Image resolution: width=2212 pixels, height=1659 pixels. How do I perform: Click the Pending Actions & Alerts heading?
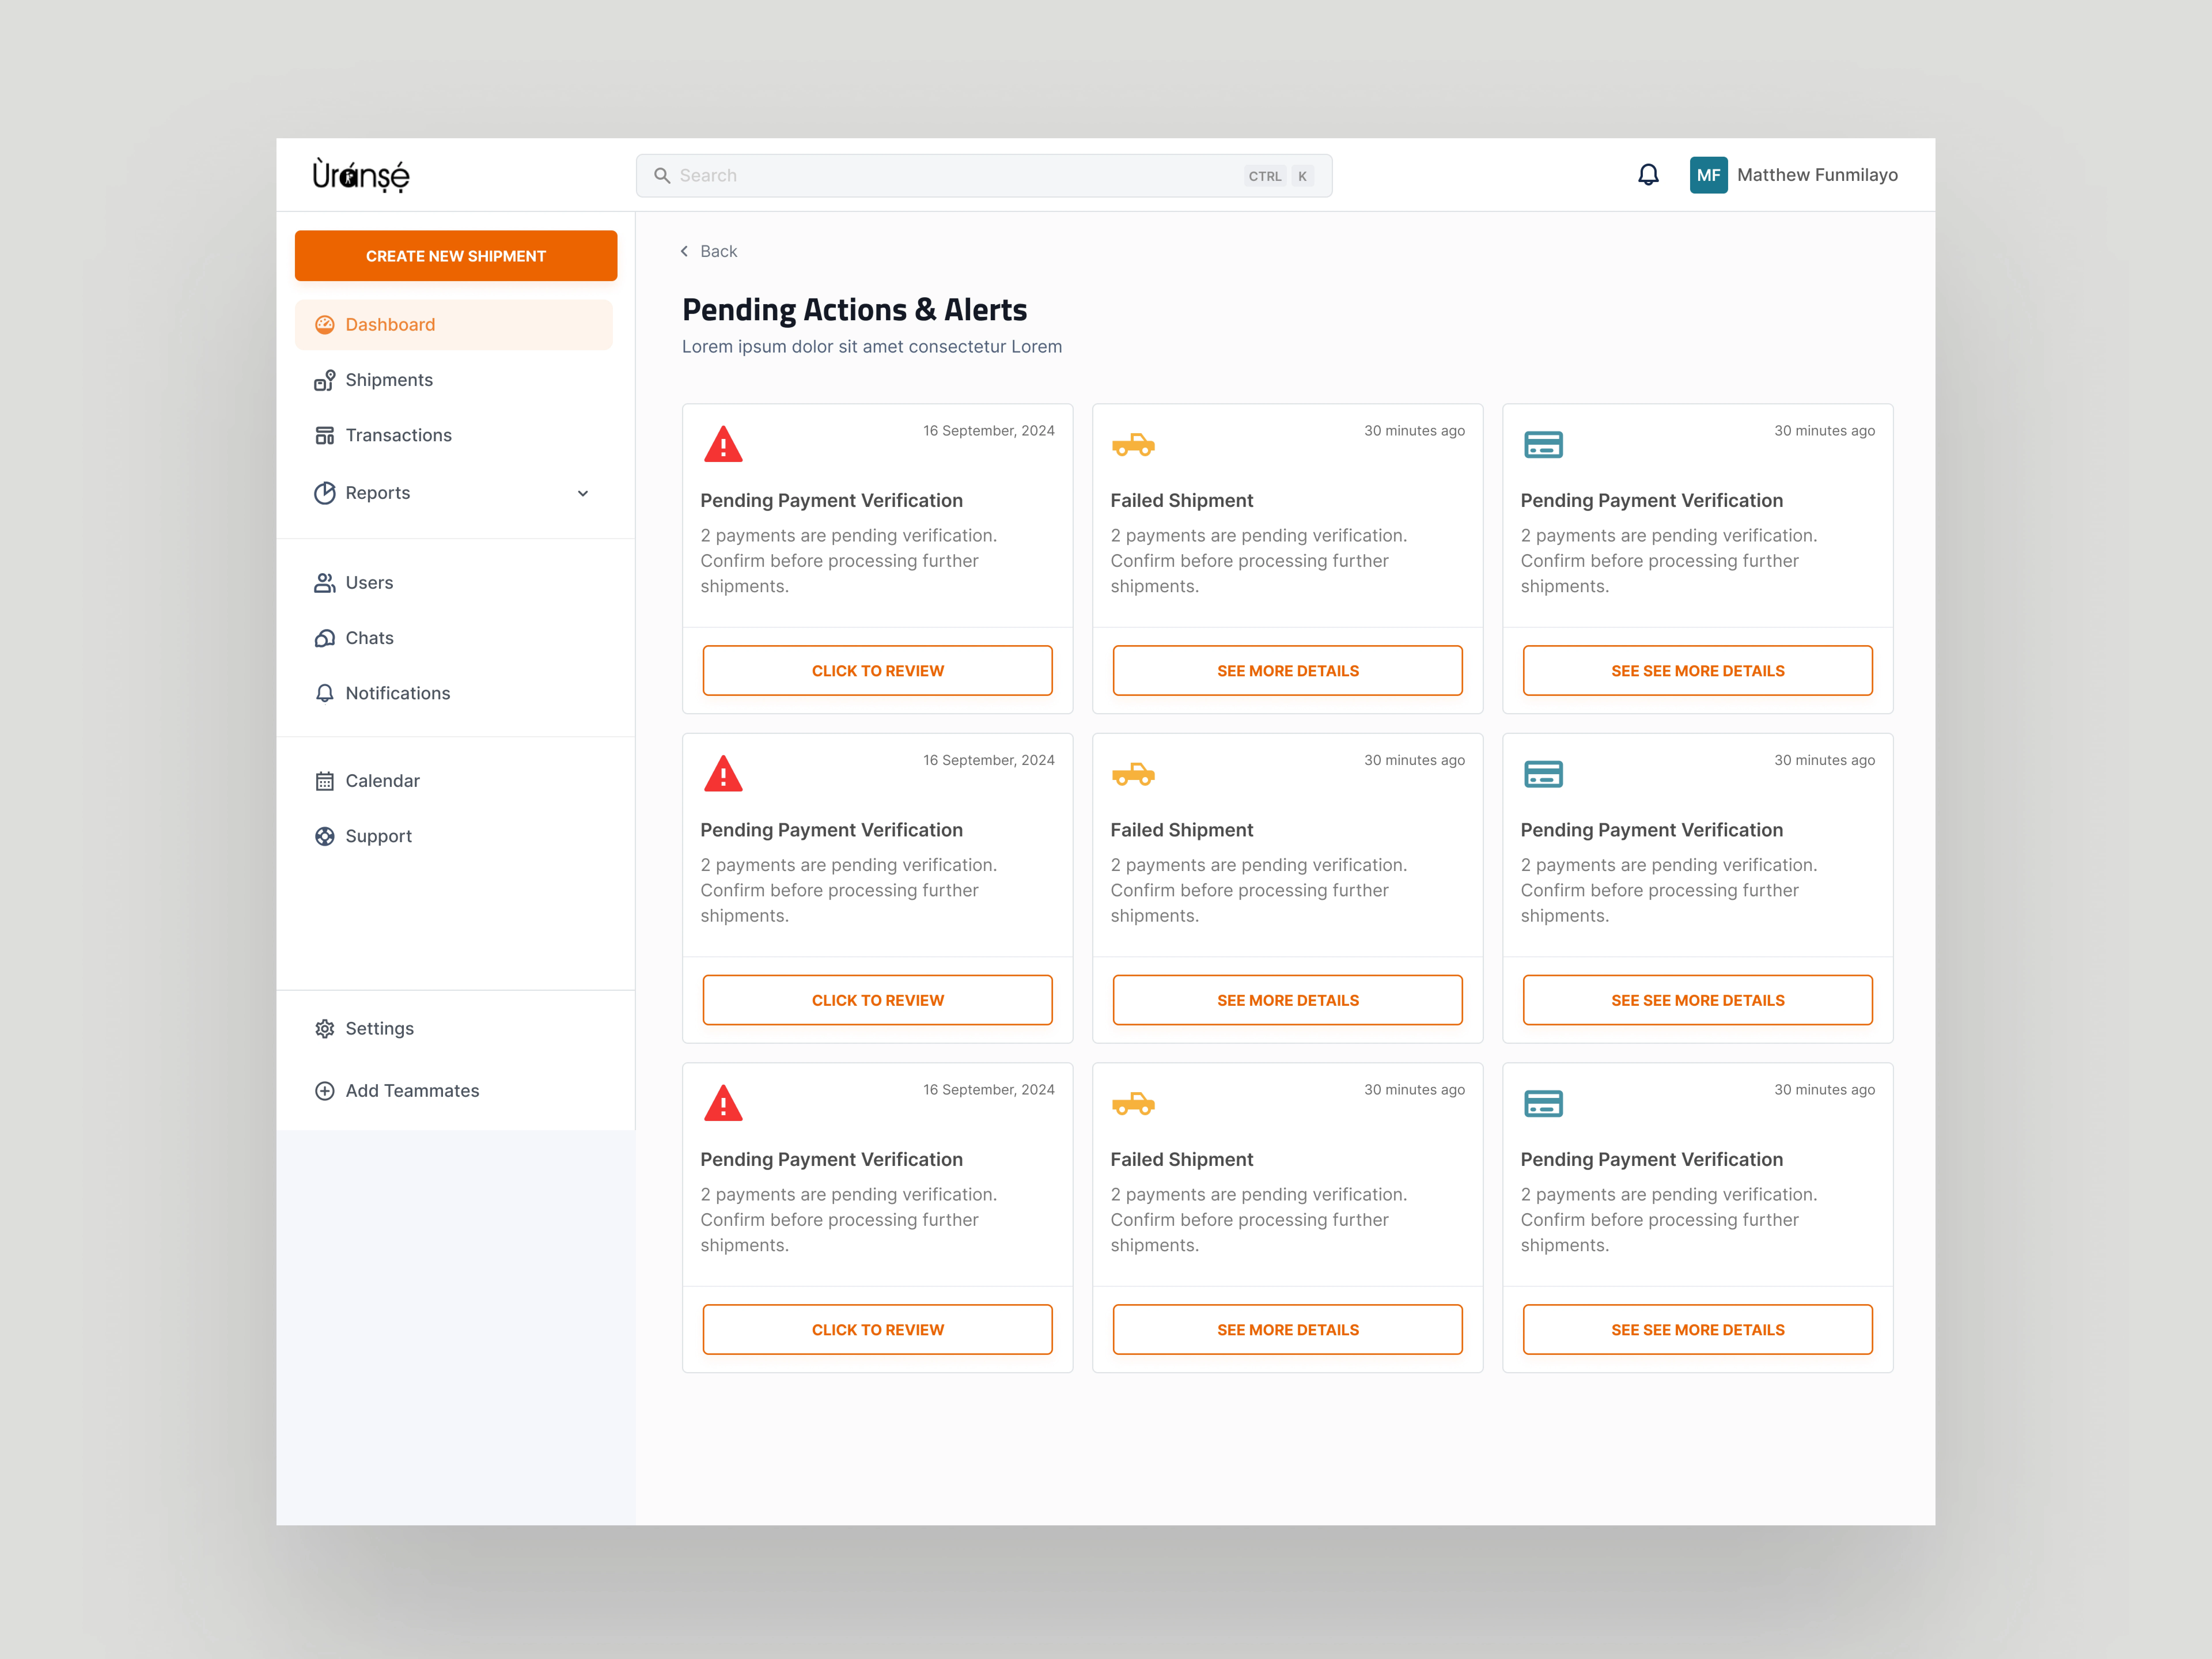pos(855,310)
